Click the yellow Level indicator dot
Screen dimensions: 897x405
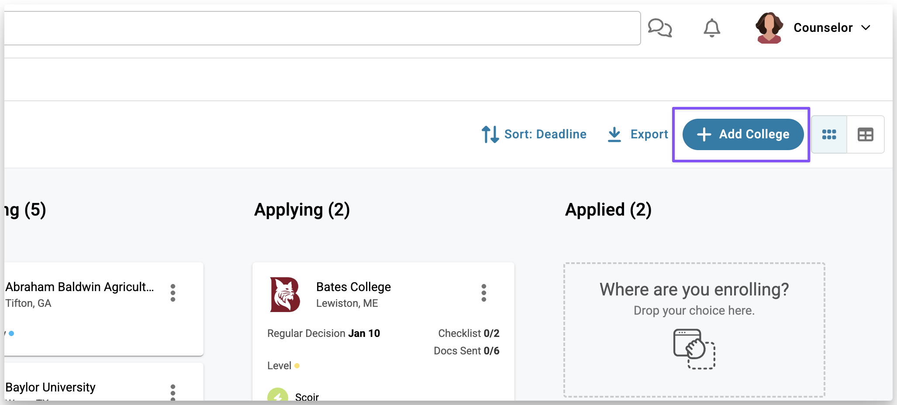coord(297,366)
